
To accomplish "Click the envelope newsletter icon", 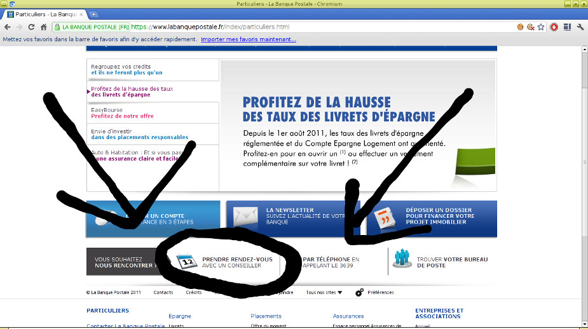I will (245, 217).
